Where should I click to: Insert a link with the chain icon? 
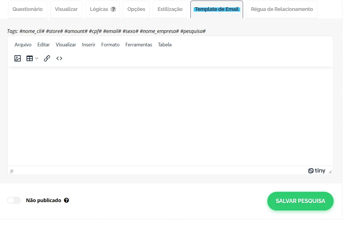pos(47,58)
